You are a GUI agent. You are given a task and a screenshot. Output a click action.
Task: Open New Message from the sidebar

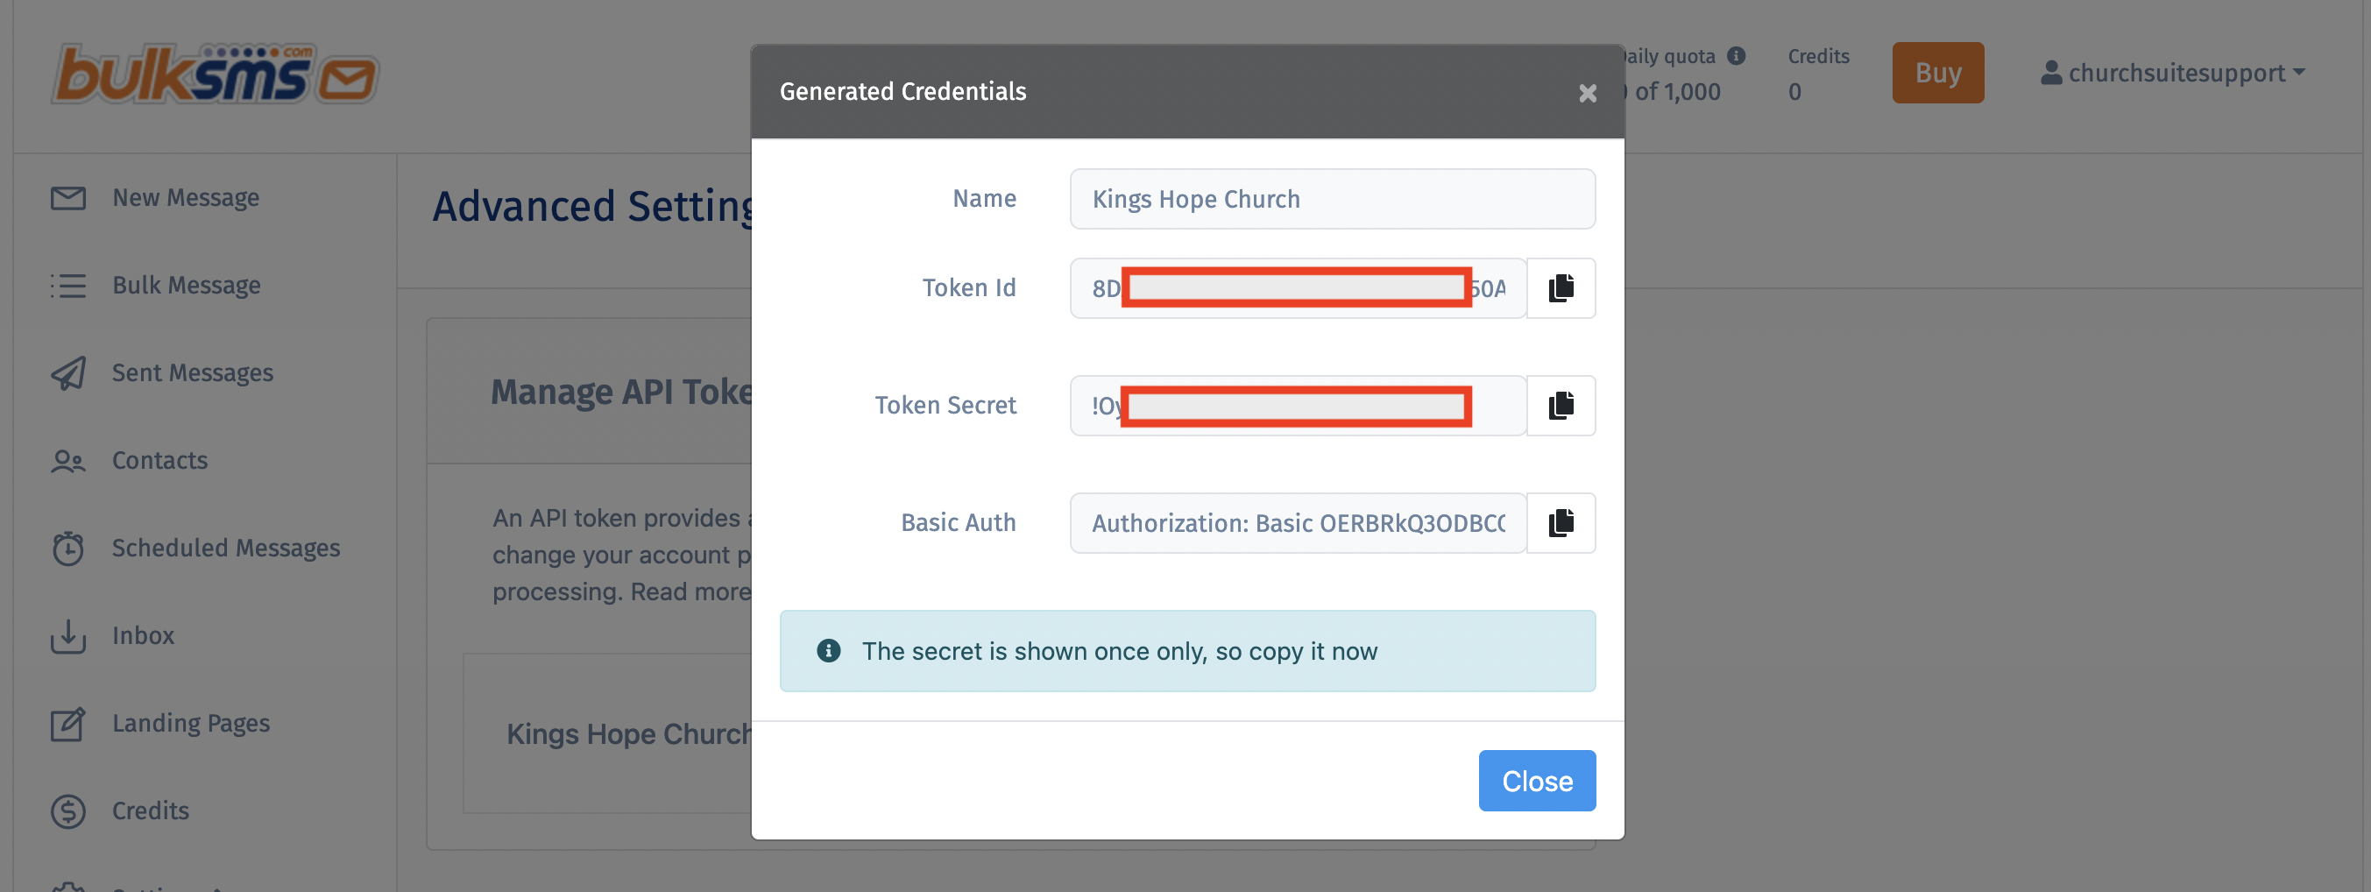point(185,198)
